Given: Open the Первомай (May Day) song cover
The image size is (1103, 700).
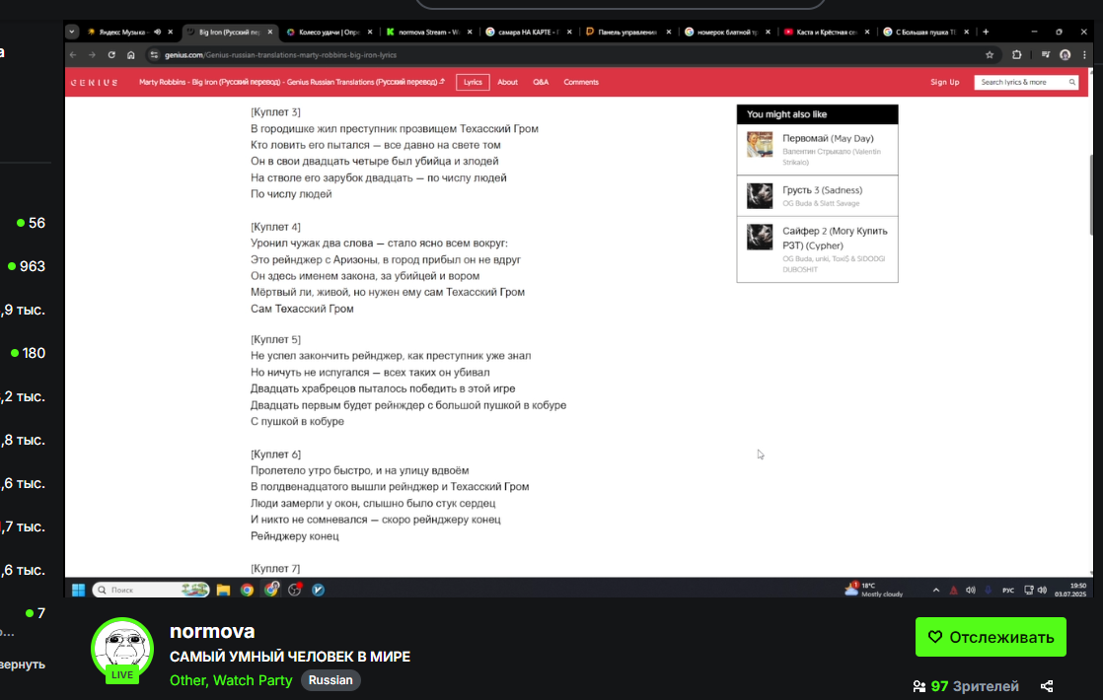Looking at the screenshot, I should [x=760, y=145].
